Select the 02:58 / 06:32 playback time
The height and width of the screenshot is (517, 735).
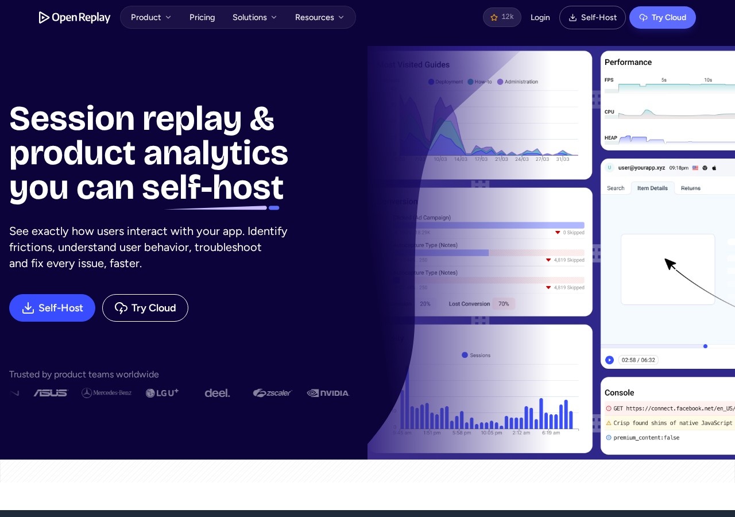[x=639, y=360]
